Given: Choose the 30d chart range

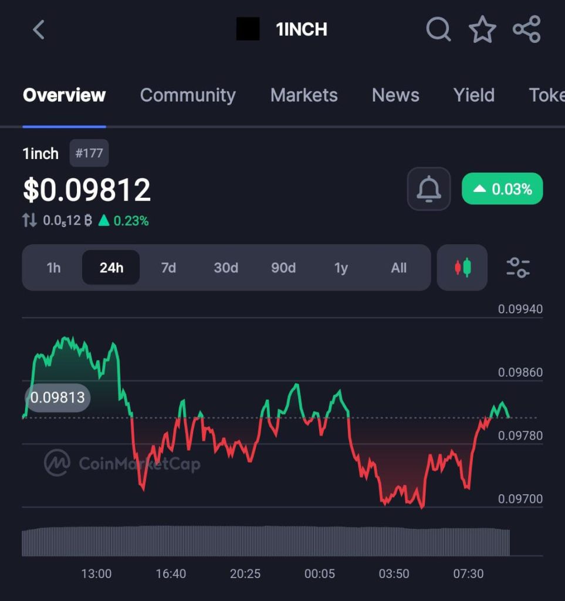Looking at the screenshot, I should tap(226, 268).
